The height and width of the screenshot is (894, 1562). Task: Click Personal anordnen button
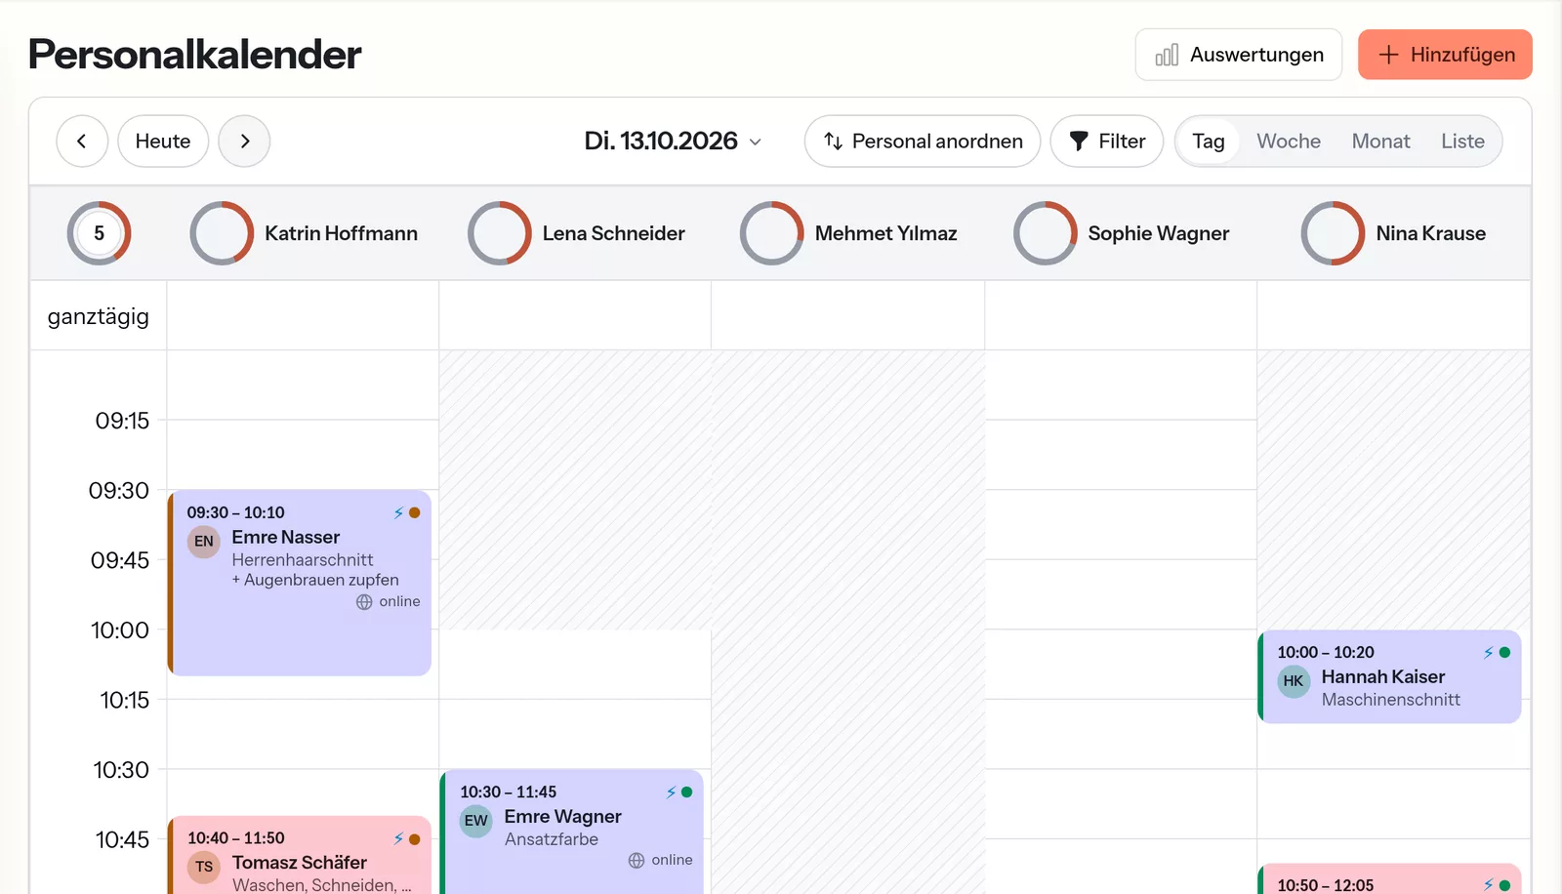tap(923, 142)
